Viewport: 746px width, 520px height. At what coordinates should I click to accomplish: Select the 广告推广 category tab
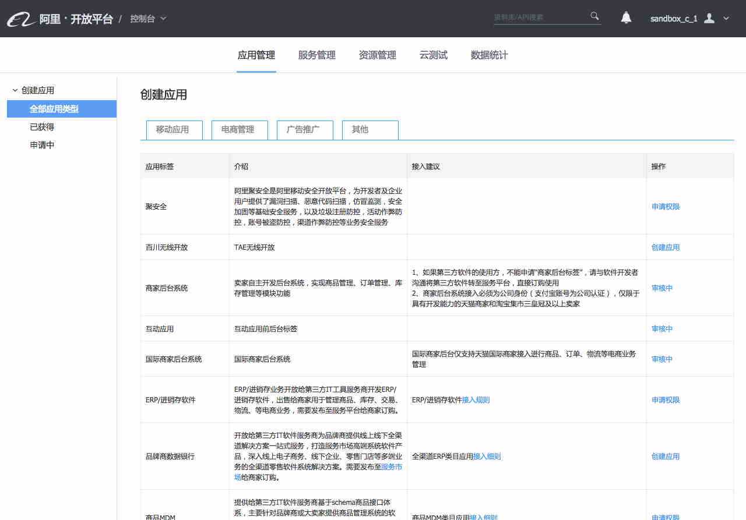tap(303, 130)
